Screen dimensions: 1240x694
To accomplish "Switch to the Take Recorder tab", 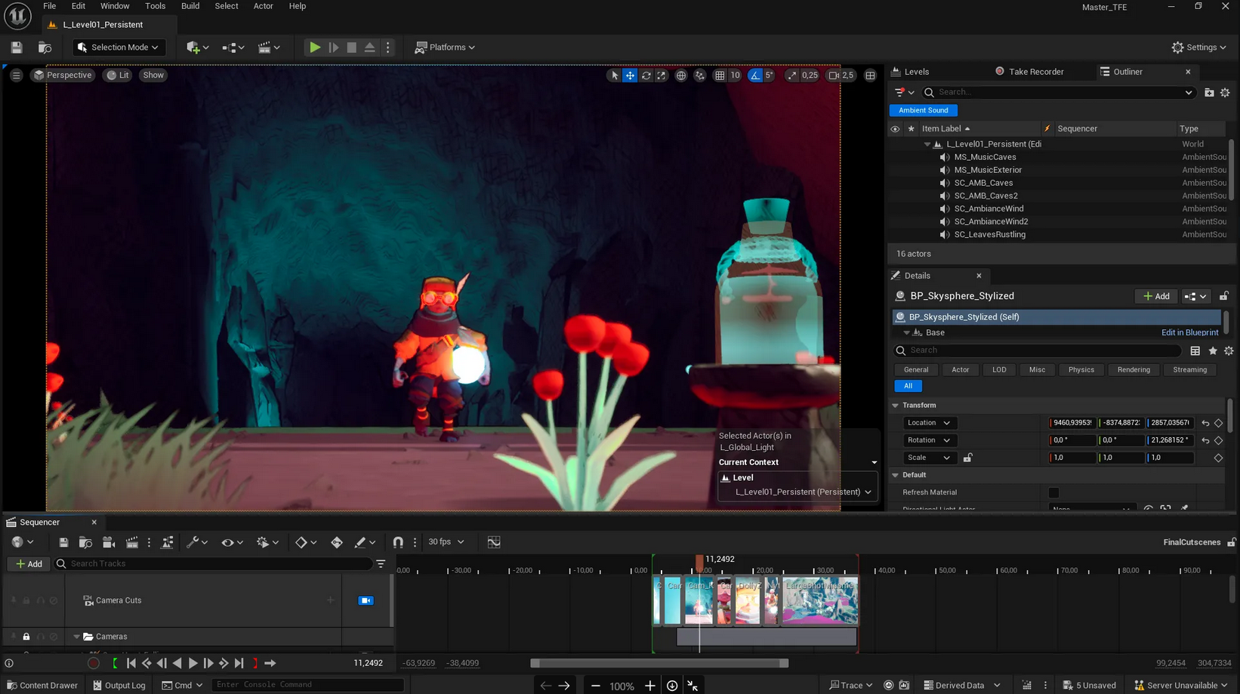I will coord(1035,72).
